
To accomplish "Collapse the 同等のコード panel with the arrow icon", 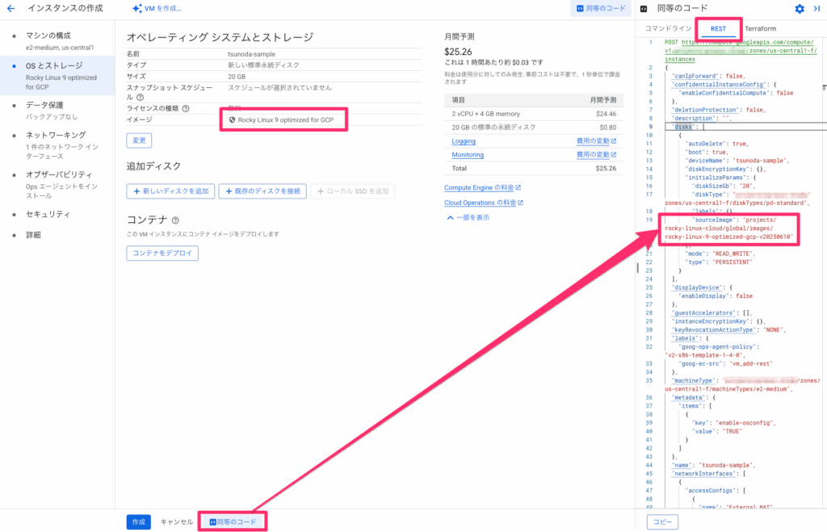I will pos(817,8).
